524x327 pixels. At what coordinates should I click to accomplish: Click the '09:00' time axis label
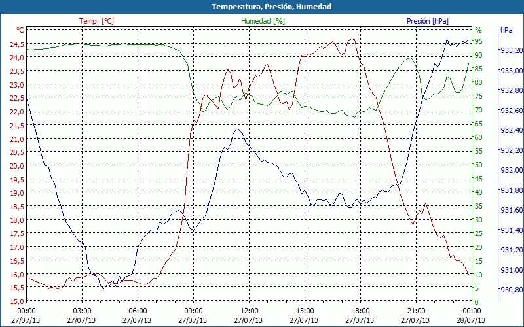coord(193,311)
